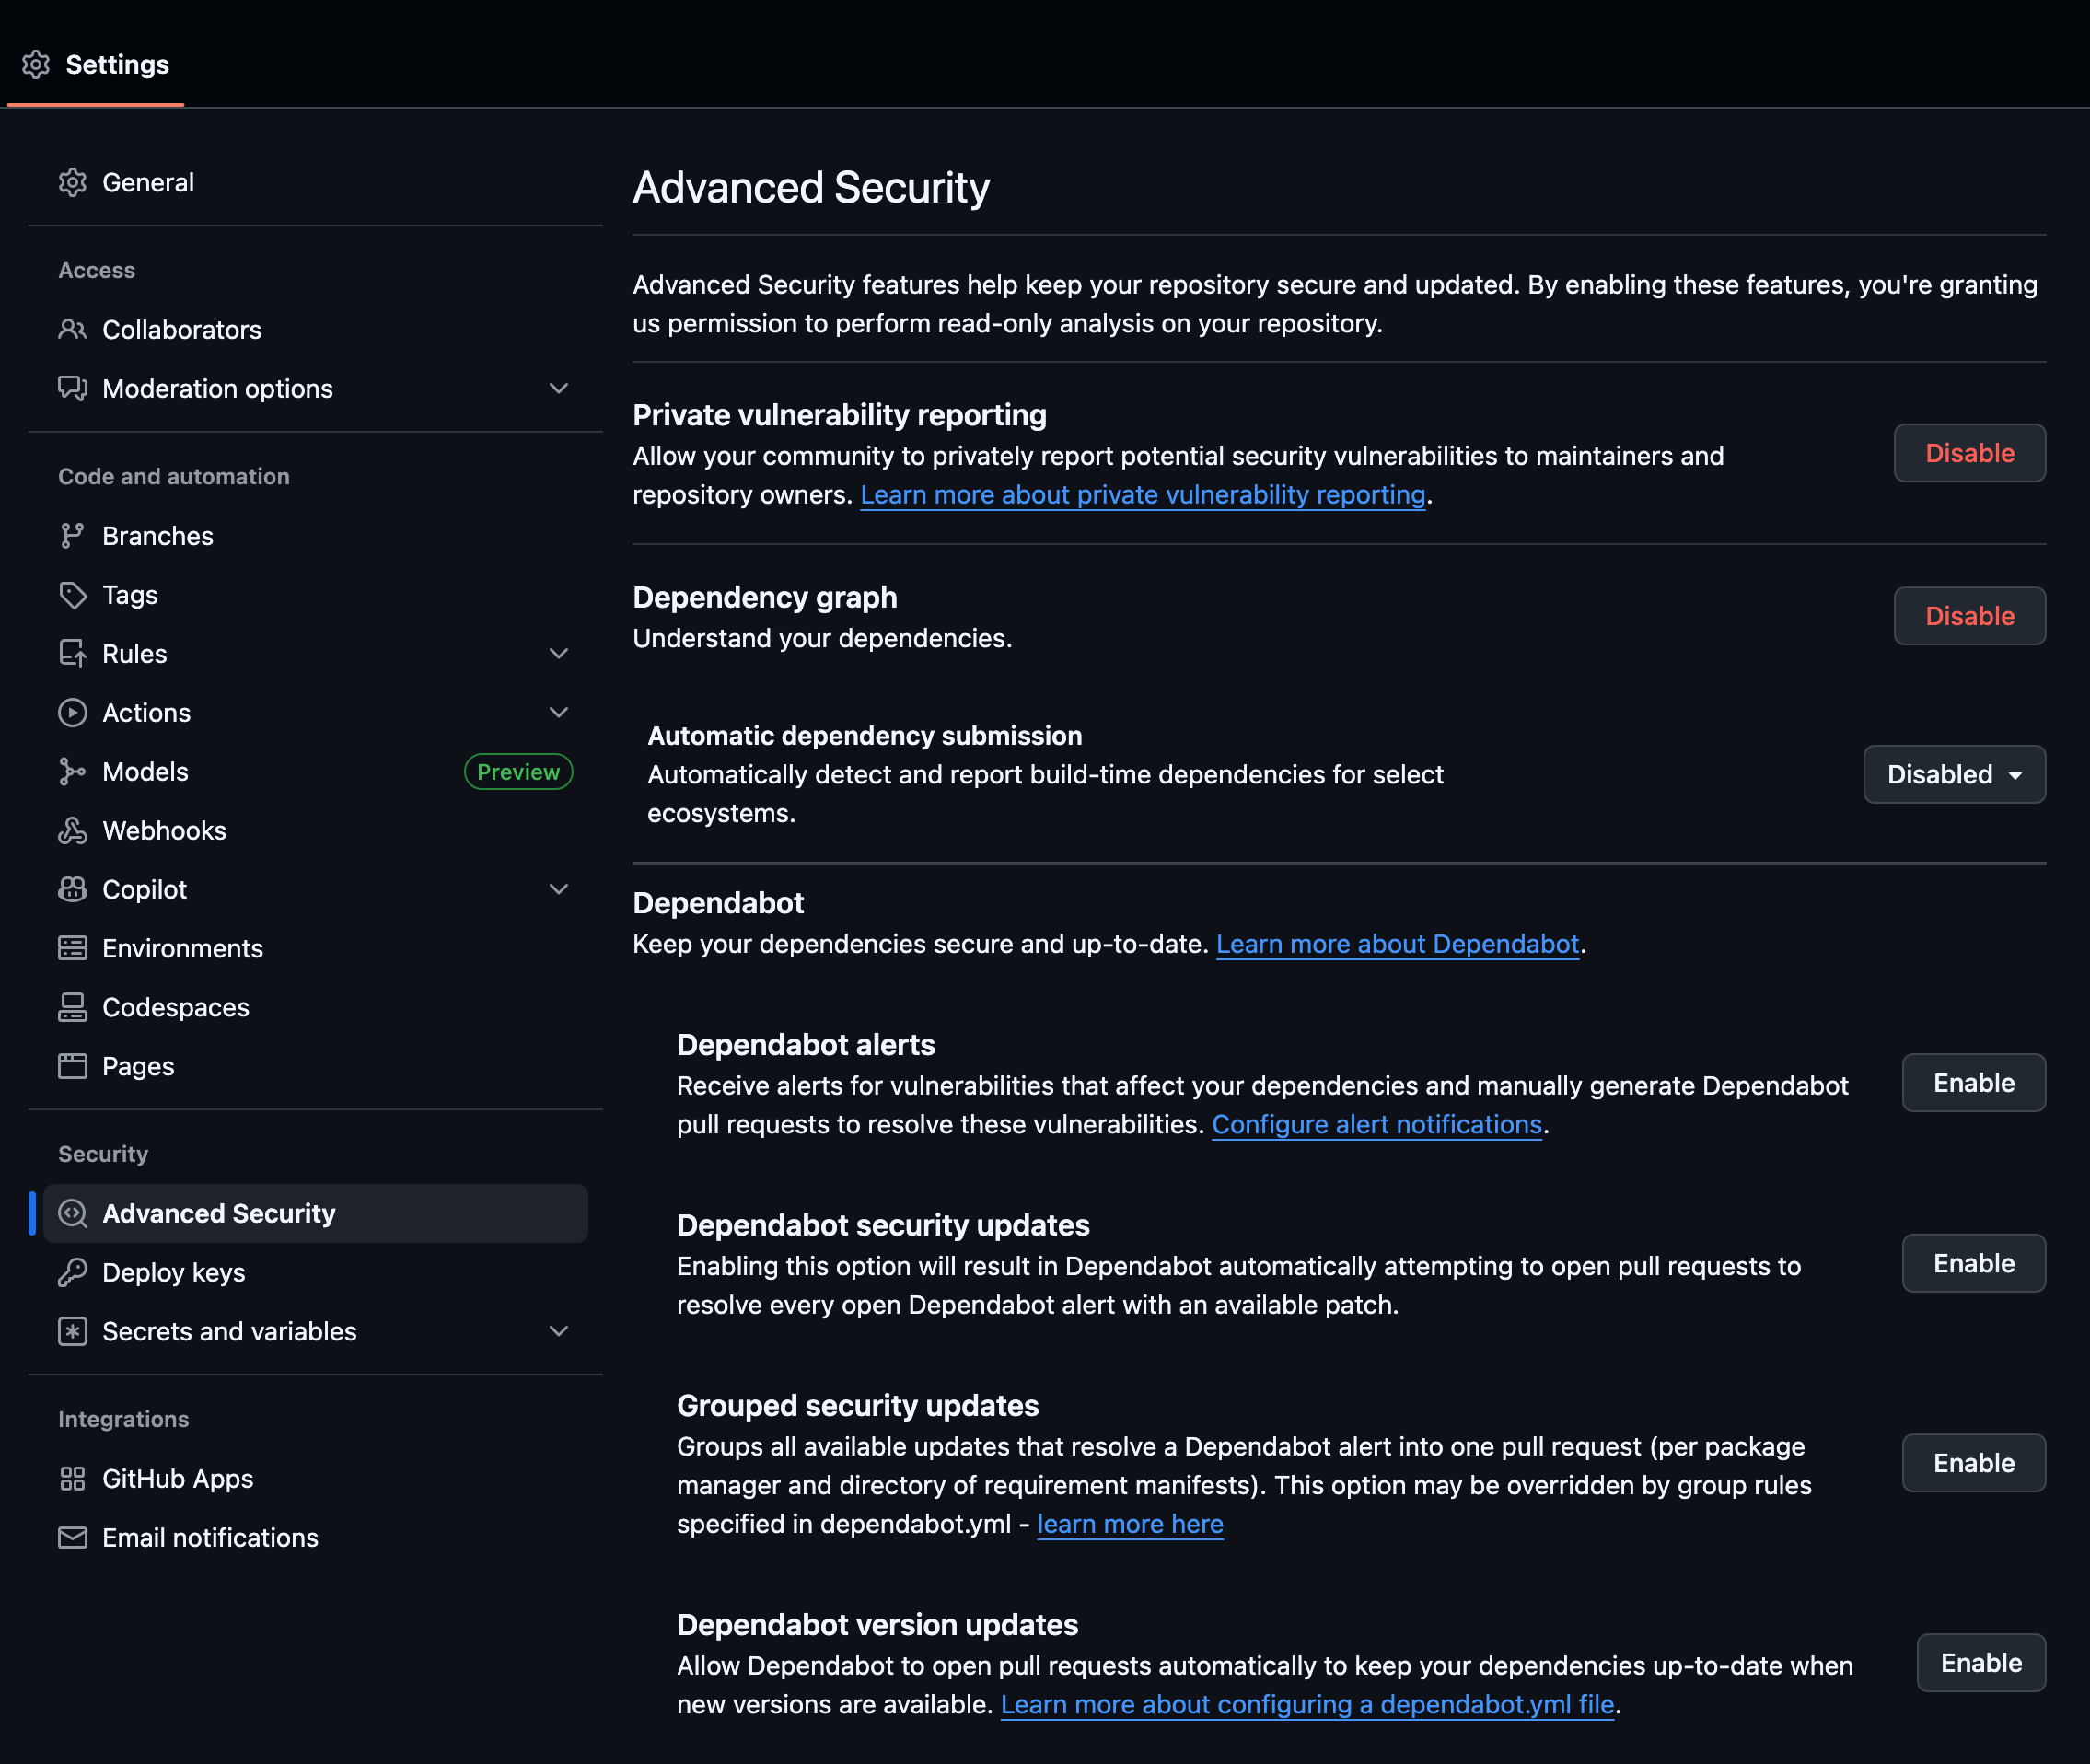Click the GitHub Apps grid icon
Viewport: 2090px width, 1764px height.
pyautogui.click(x=72, y=1478)
